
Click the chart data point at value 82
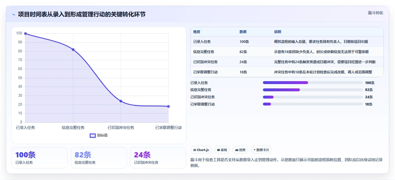pyautogui.click(x=73, y=50)
